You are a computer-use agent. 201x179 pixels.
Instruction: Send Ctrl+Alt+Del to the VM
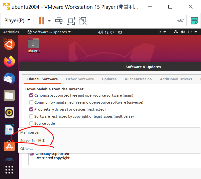59,21
